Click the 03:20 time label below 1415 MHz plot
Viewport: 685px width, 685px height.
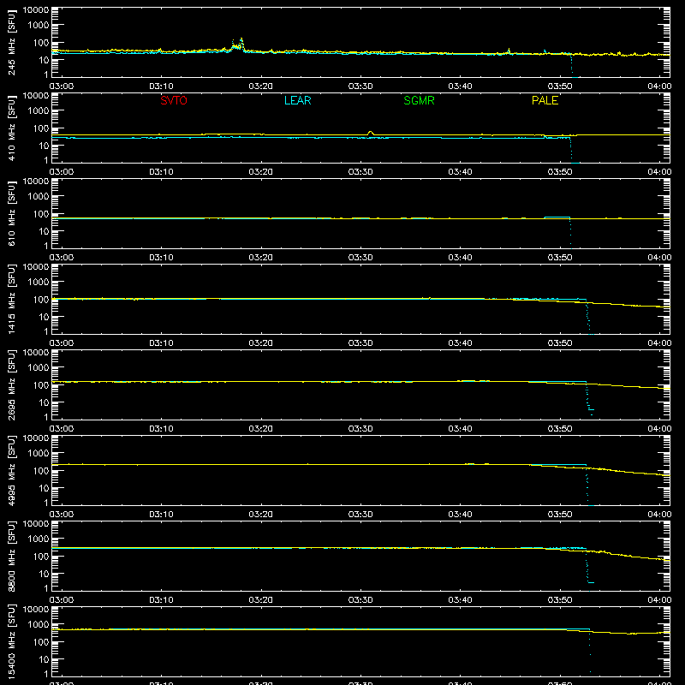(261, 343)
